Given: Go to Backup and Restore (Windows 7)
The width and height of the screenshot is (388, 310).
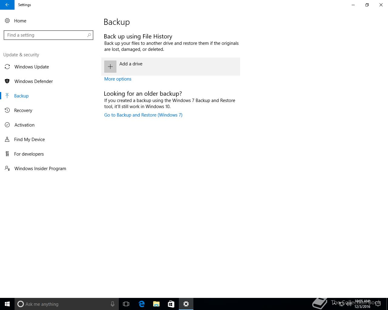Looking at the screenshot, I should tap(143, 115).
